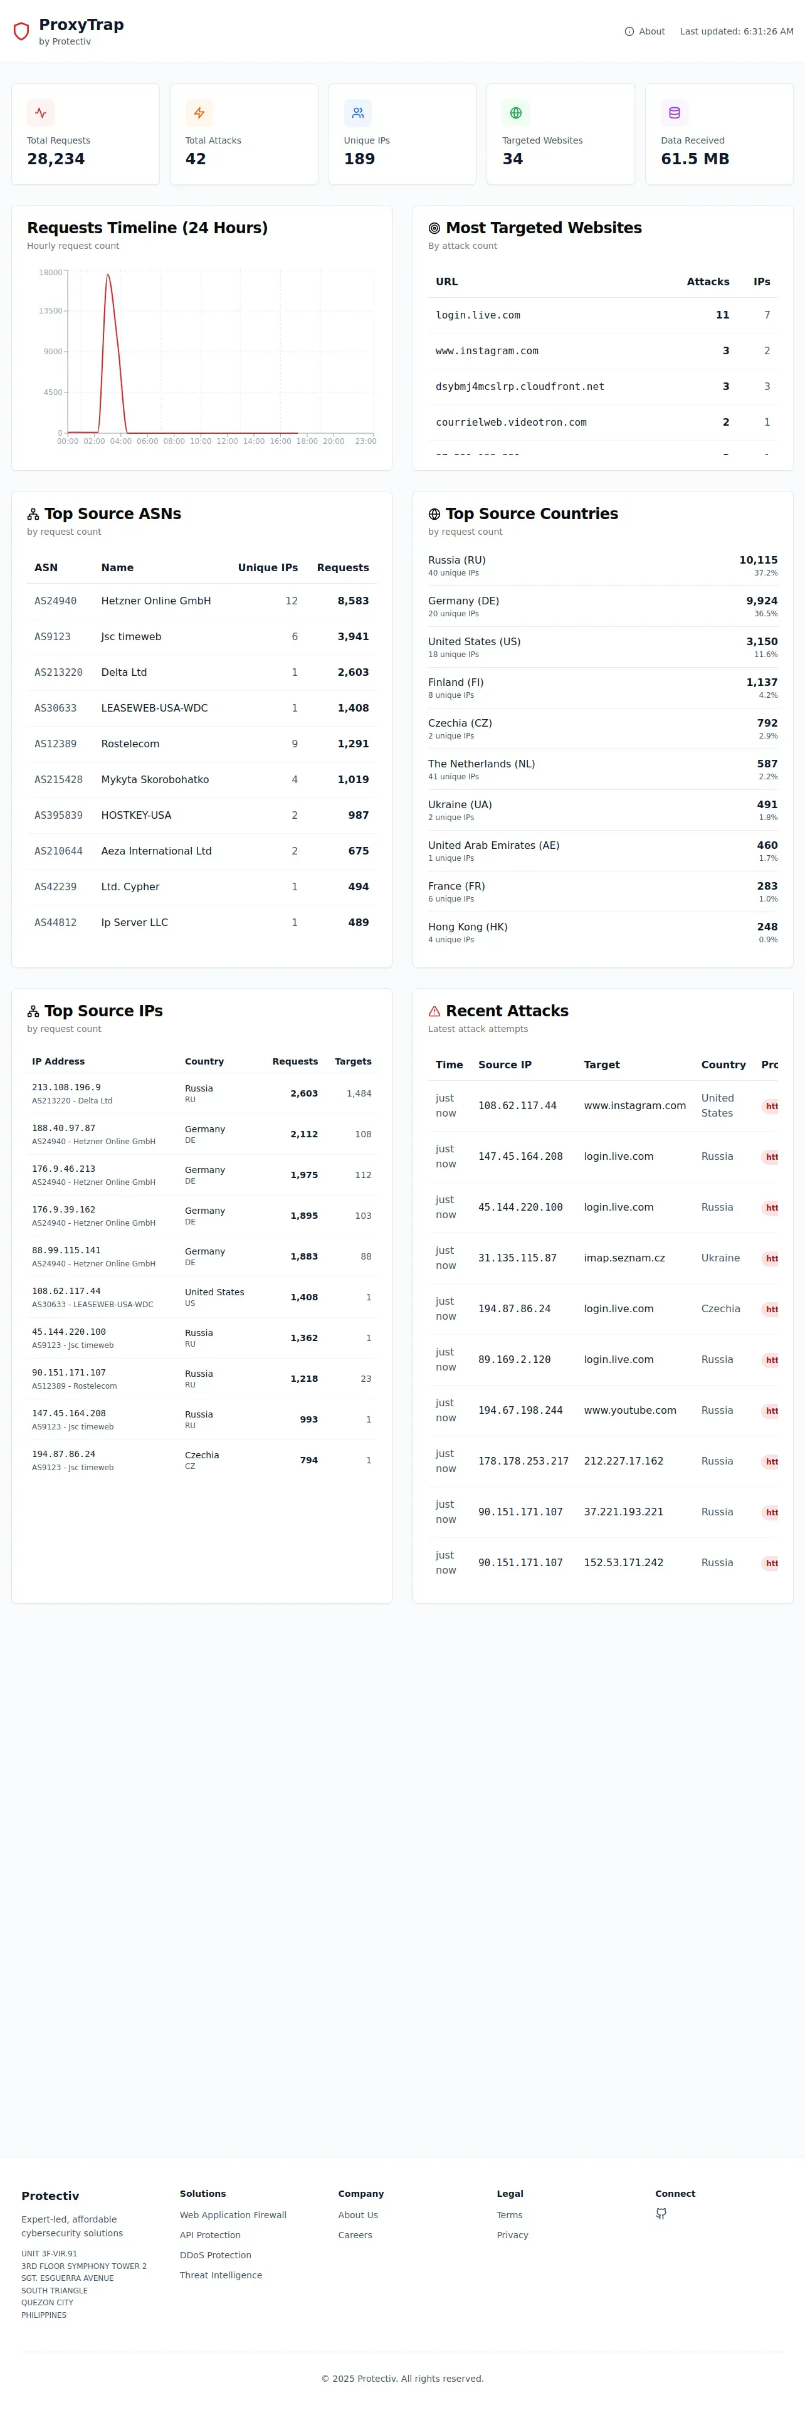Select AS30633 LEASEWEB-USA-WDC row
The height and width of the screenshot is (2415, 805).
point(201,708)
